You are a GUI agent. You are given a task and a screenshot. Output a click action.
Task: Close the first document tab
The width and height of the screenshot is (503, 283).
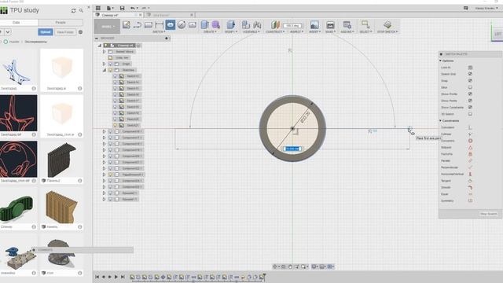pyautogui.click(x=140, y=15)
